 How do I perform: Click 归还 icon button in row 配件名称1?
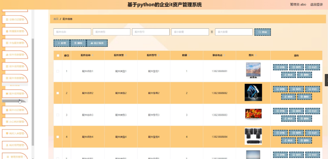point(313,67)
